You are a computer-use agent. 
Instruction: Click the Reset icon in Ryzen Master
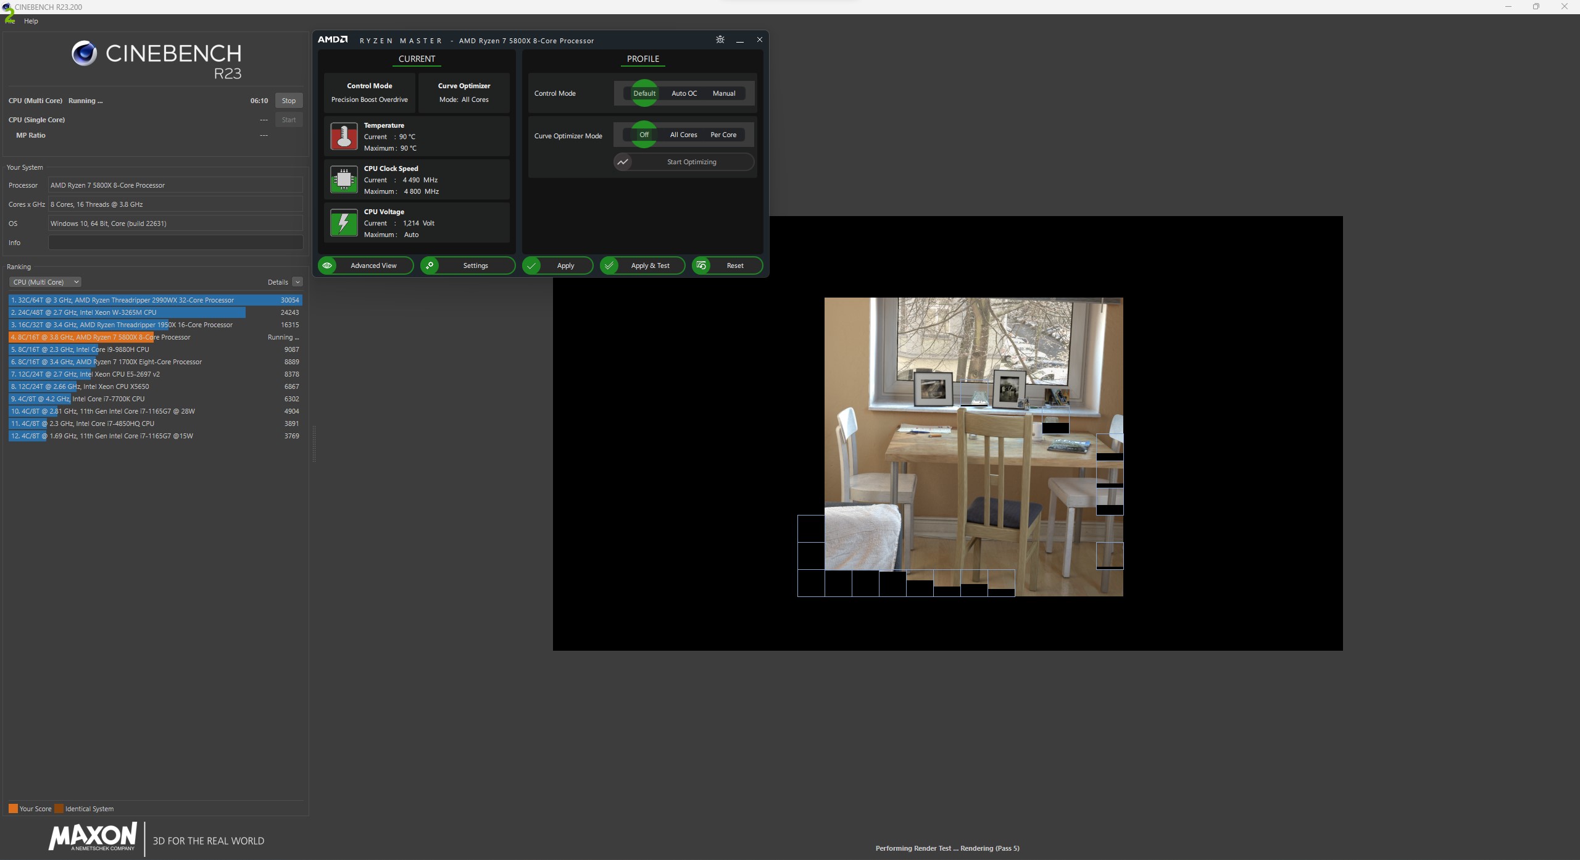click(702, 265)
